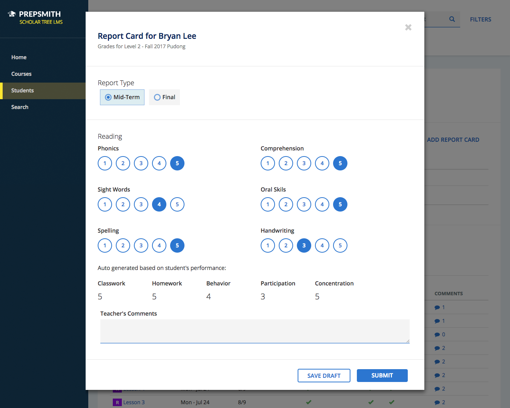510x408 pixels.
Task: Click purple R badge beside Lesson 3
Action: 117,402
